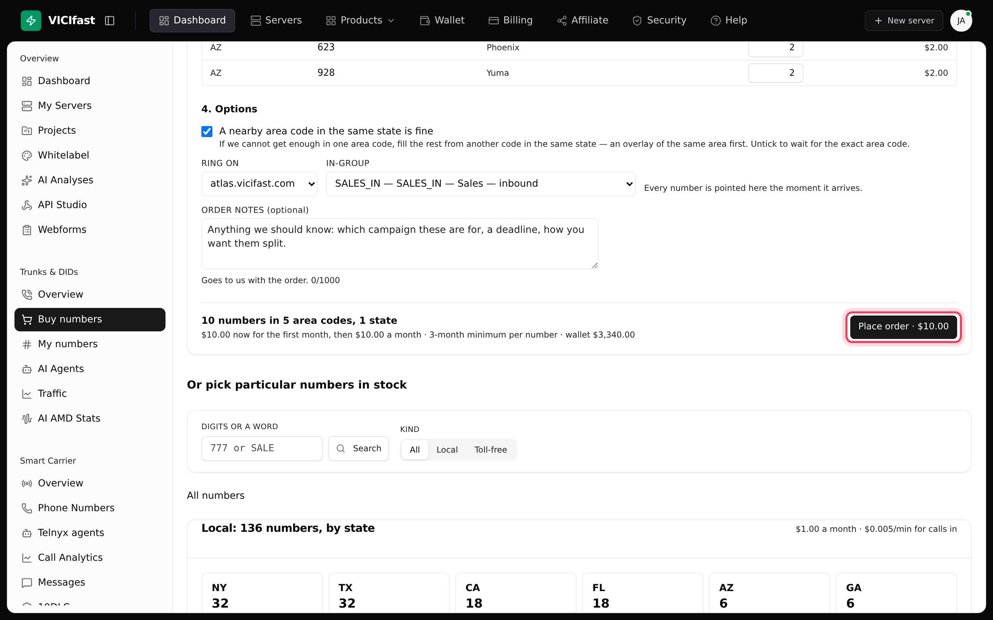
Task: Click the Place order $10.00 button
Action: point(903,327)
